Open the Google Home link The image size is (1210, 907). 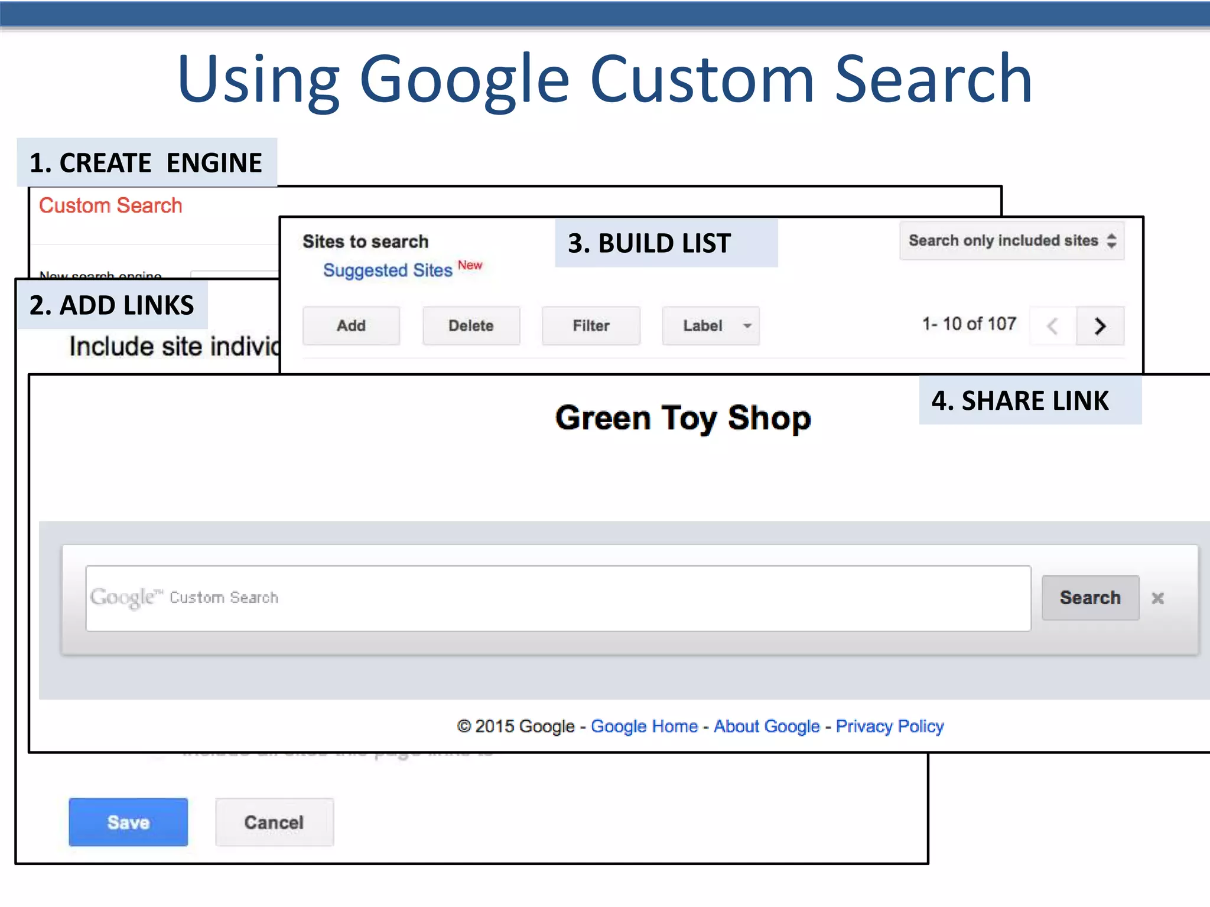click(x=645, y=726)
